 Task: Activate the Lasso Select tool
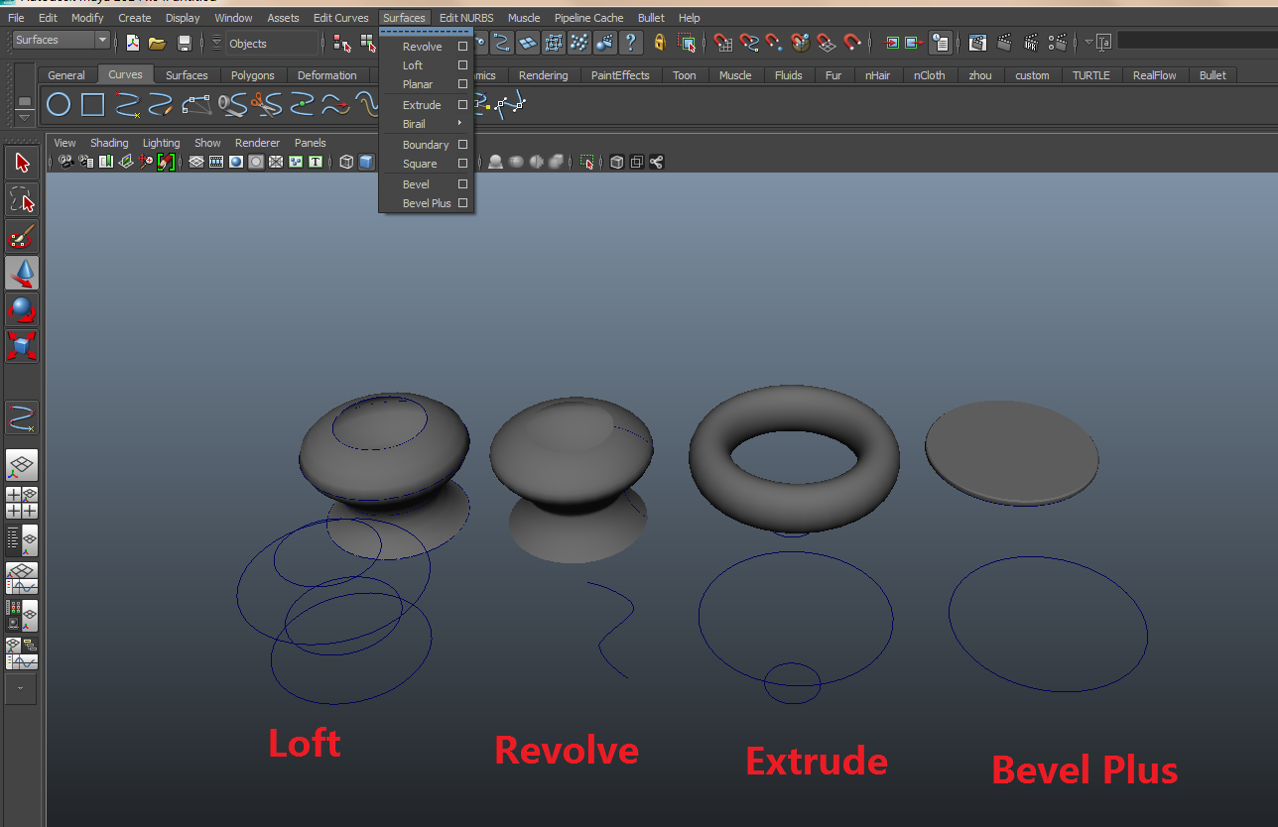(x=22, y=199)
